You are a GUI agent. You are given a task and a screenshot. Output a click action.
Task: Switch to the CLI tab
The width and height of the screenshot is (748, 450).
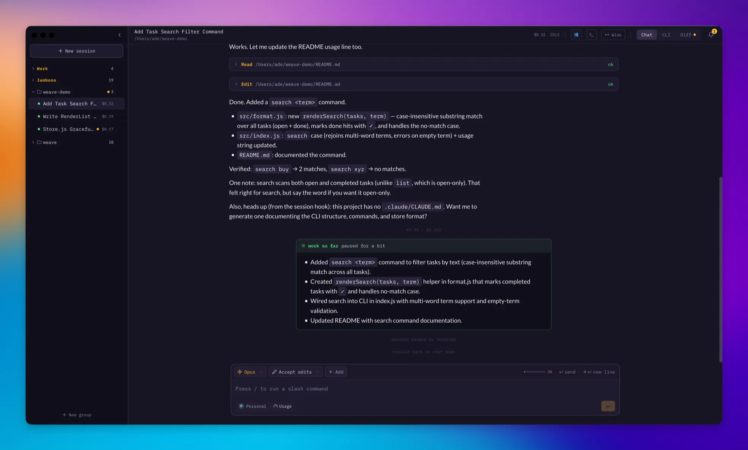[666, 35]
